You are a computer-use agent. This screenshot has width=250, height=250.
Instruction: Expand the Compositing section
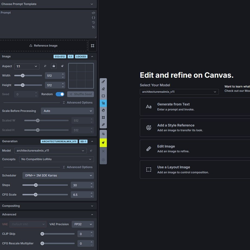(x=48, y=206)
